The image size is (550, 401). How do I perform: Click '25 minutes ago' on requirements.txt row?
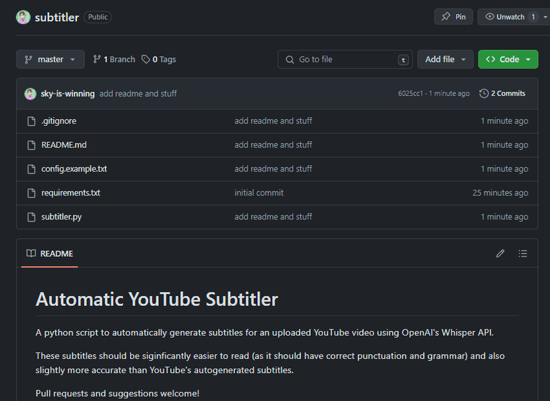500,193
